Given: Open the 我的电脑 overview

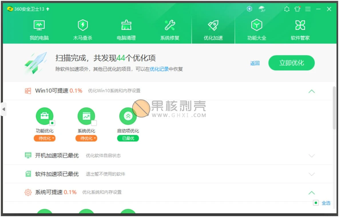Looking at the screenshot, I should pyautogui.click(x=39, y=29).
